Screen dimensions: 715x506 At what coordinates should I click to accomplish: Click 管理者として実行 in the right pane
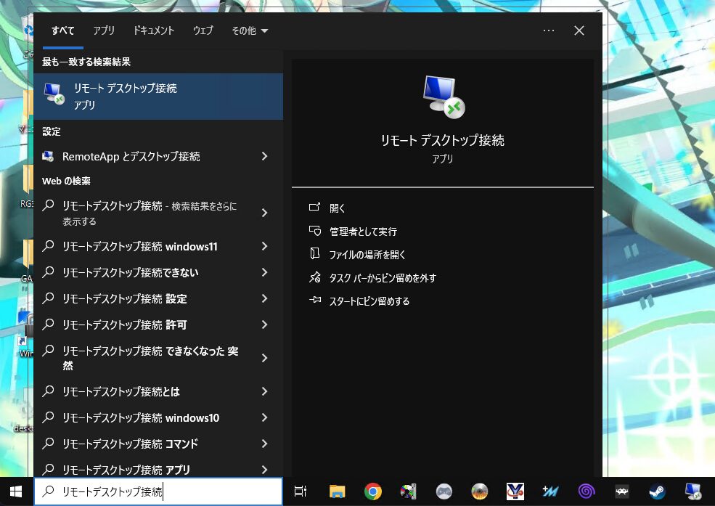tap(363, 232)
